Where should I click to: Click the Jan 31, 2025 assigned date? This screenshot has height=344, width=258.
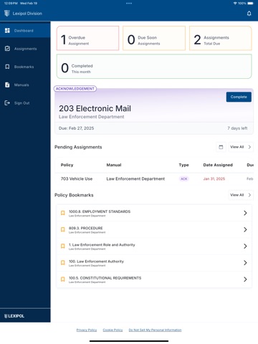pos(214,178)
